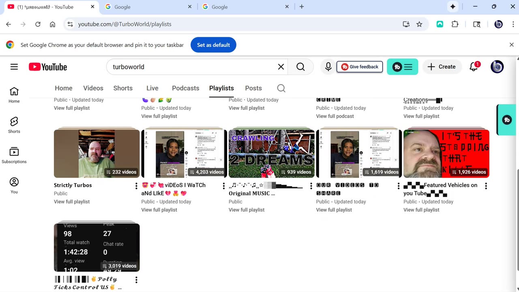Click the Give feedback button

[x=360, y=67]
